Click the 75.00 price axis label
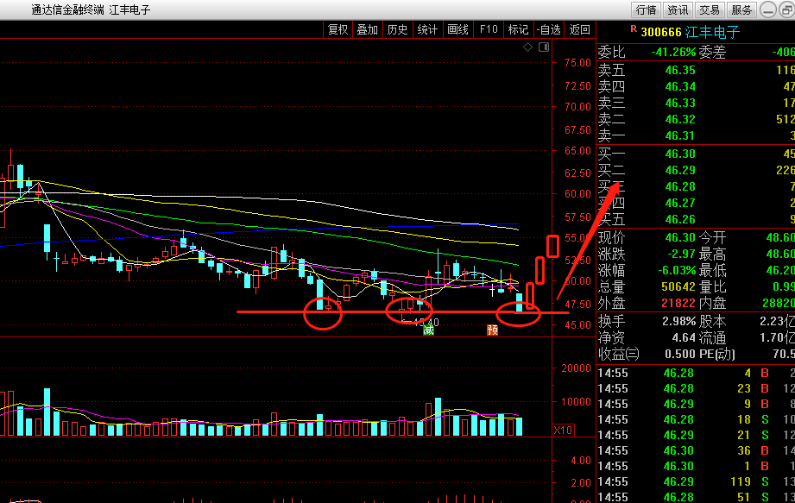Screen dimensions: 795x503 pos(578,63)
